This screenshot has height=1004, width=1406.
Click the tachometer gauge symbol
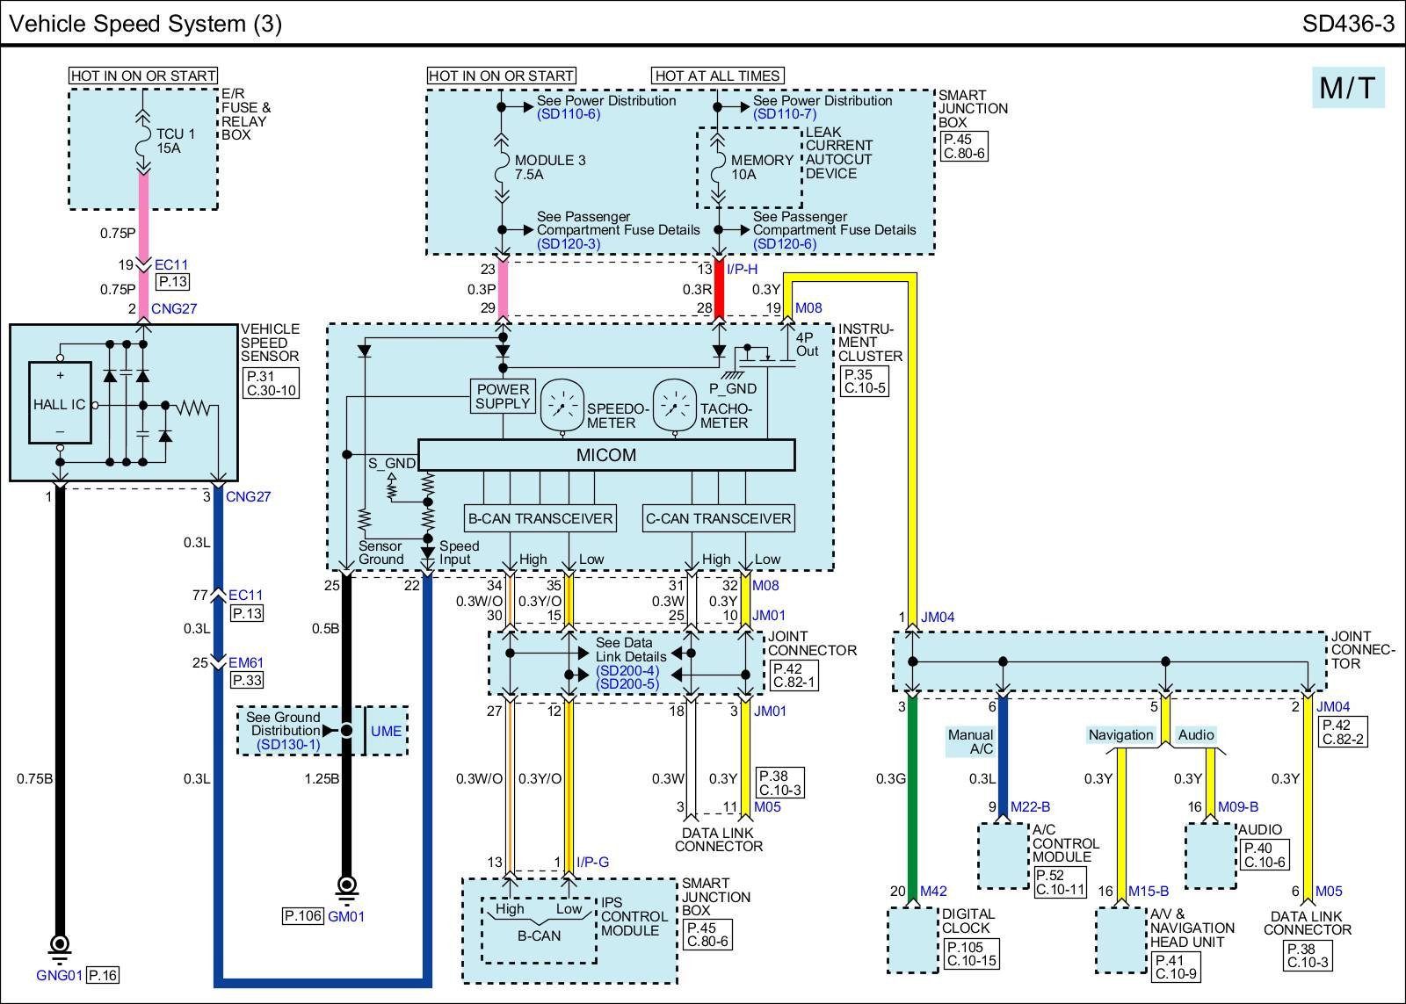676,405
